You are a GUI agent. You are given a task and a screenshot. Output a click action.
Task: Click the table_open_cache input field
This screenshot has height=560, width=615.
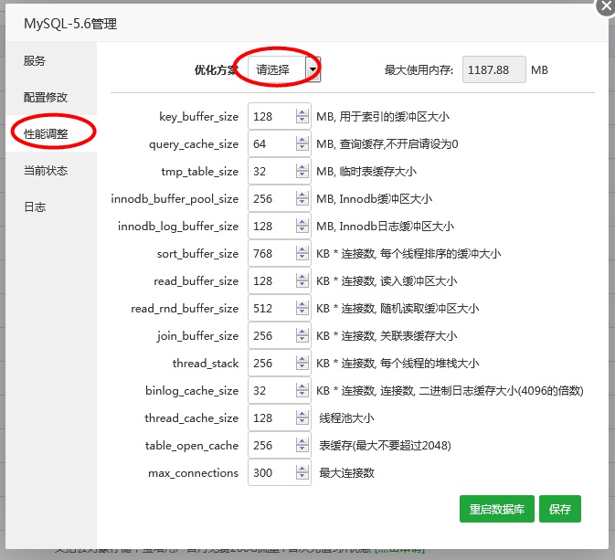pos(280,446)
